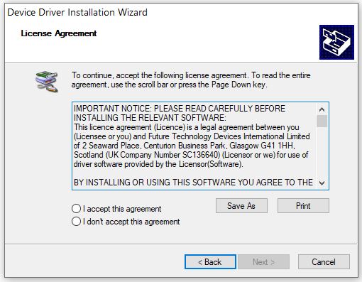This screenshot has height=282, width=362.
Task: Click the wizard computer-case icon in header
Action: (x=336, y=42)
